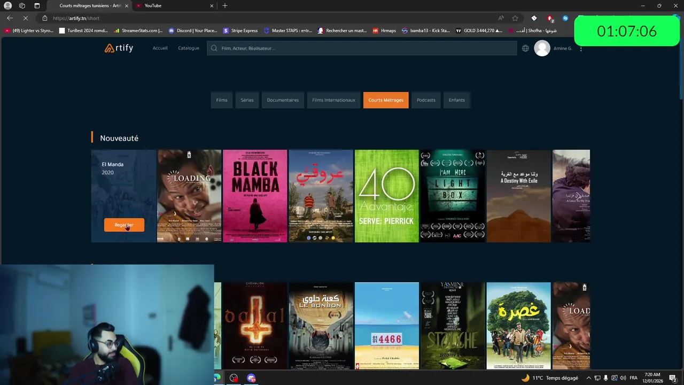This screenshot has width=684, height=385.
Task: Open weather widget 11°C Temps dégagé
Action: pos(550,378)
